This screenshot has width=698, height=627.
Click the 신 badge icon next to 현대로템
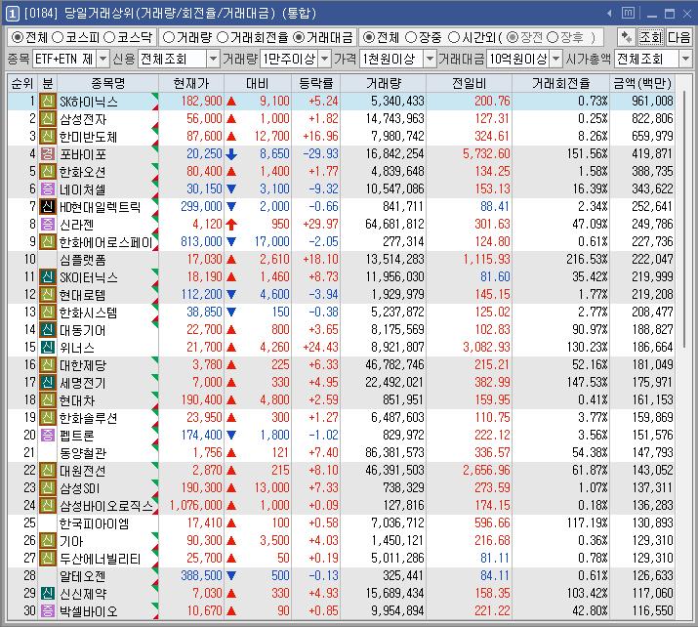pos(47,294)
